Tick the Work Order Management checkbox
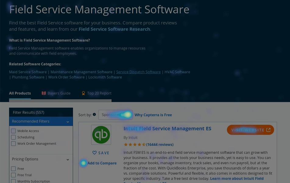The width and height of the screenshot is (290, 183). (x=13, y=143)
